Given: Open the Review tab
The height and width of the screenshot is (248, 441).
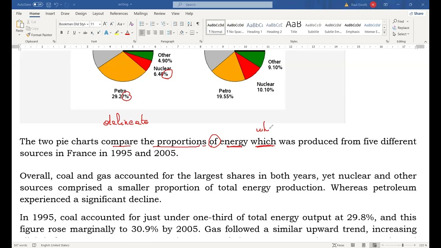Looking at the screenshot, I should (160, 13).
